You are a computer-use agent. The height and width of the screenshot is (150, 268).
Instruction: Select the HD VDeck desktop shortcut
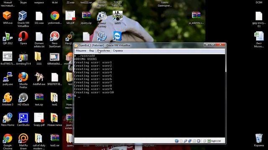click(x=23, y=99)
